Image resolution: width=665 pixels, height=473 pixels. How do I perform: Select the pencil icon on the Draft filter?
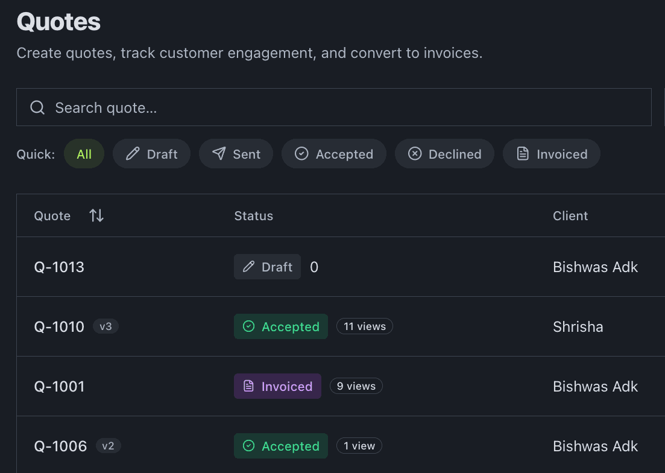point(131,154)
